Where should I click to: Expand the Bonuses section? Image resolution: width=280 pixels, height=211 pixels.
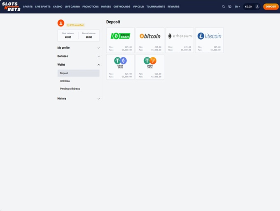point(79,56)
